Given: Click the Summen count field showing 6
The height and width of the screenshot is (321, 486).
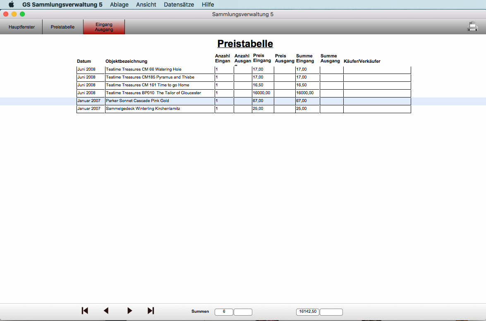Looking at the screenshot, I should [x=224, y=312].
